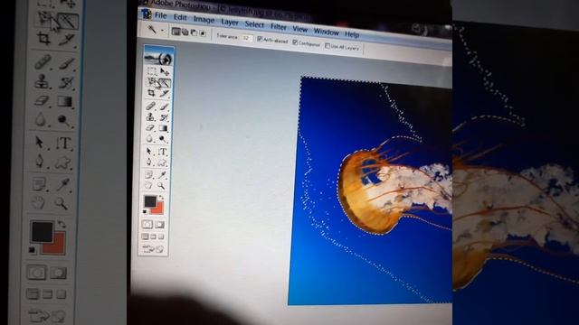Swap foreground and background colors
Screen dimensions: 579x325
(x=161, y=197)
